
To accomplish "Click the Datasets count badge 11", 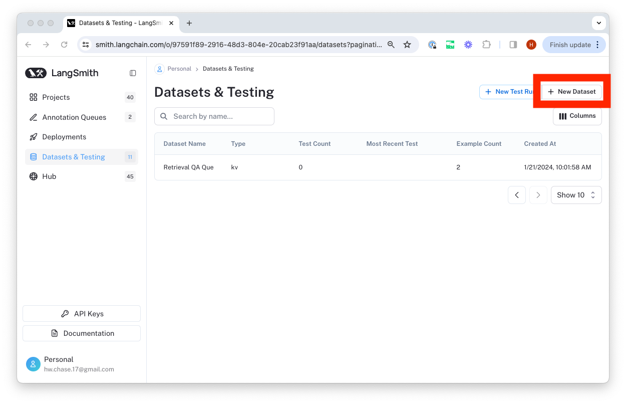I will coord(130,157).
